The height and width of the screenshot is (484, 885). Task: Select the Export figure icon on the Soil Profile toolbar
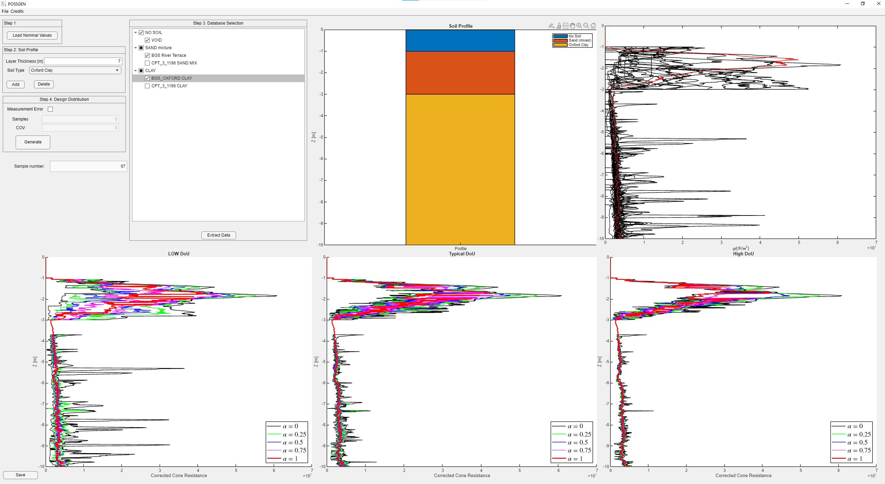pyautogui.click(x=551, y=26)
